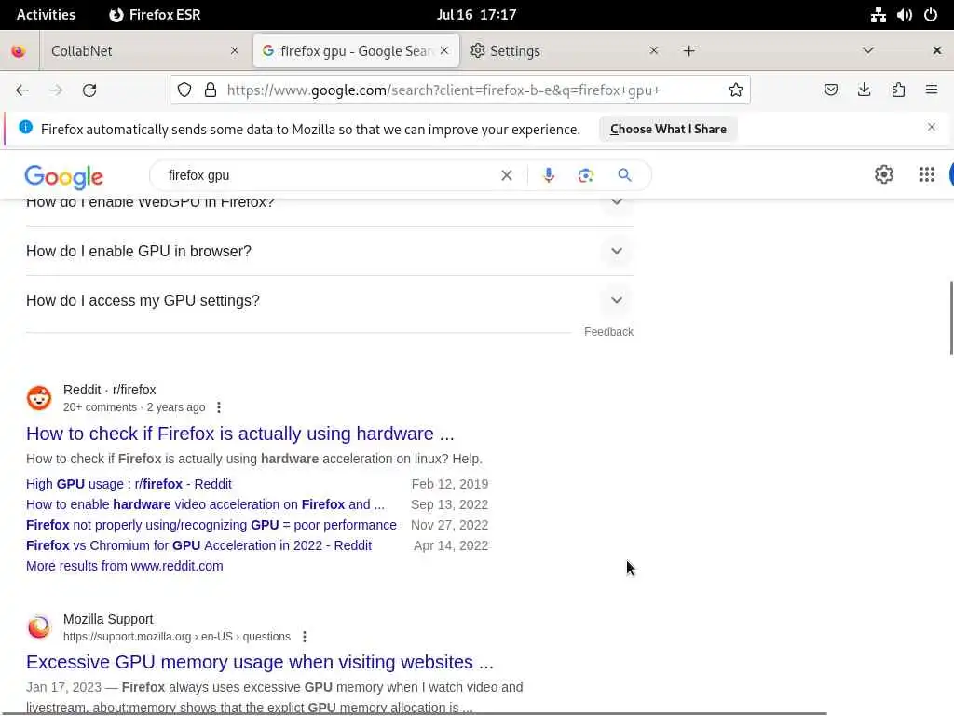Viewport: 954px width, 716px height.
Task: Open Google quick settings gear
Action: click(883, 174)
